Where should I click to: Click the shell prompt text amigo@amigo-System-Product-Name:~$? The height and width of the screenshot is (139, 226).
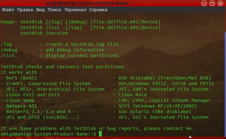coord(48,134)
